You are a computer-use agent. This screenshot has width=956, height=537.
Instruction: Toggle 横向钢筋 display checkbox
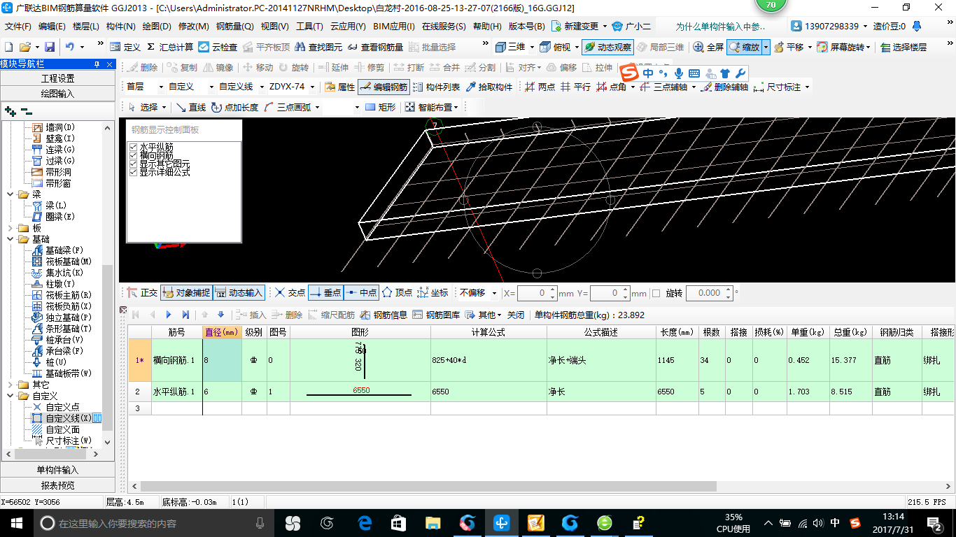click(134, 155)
